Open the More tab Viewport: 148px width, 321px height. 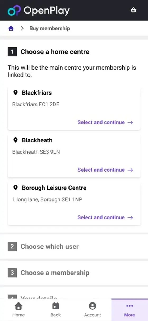pyautogui.click(x=129, y=310)
